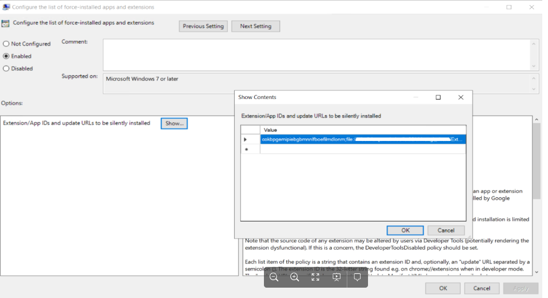Click the Comment box scroll down arrow

[x=534, y=66]
